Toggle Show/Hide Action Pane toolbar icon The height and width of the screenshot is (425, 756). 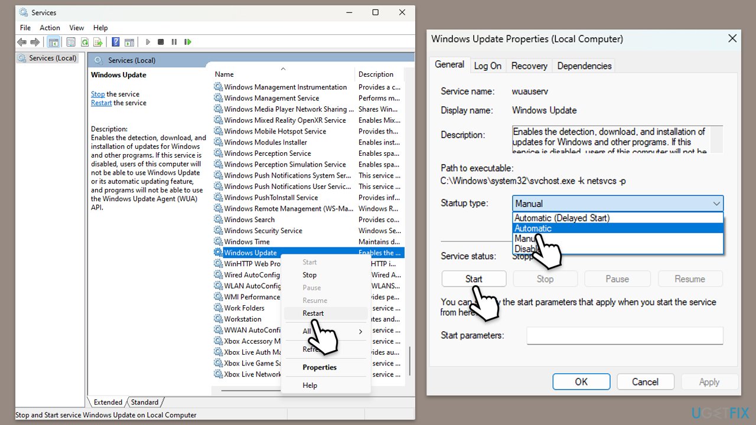(129, 42)
